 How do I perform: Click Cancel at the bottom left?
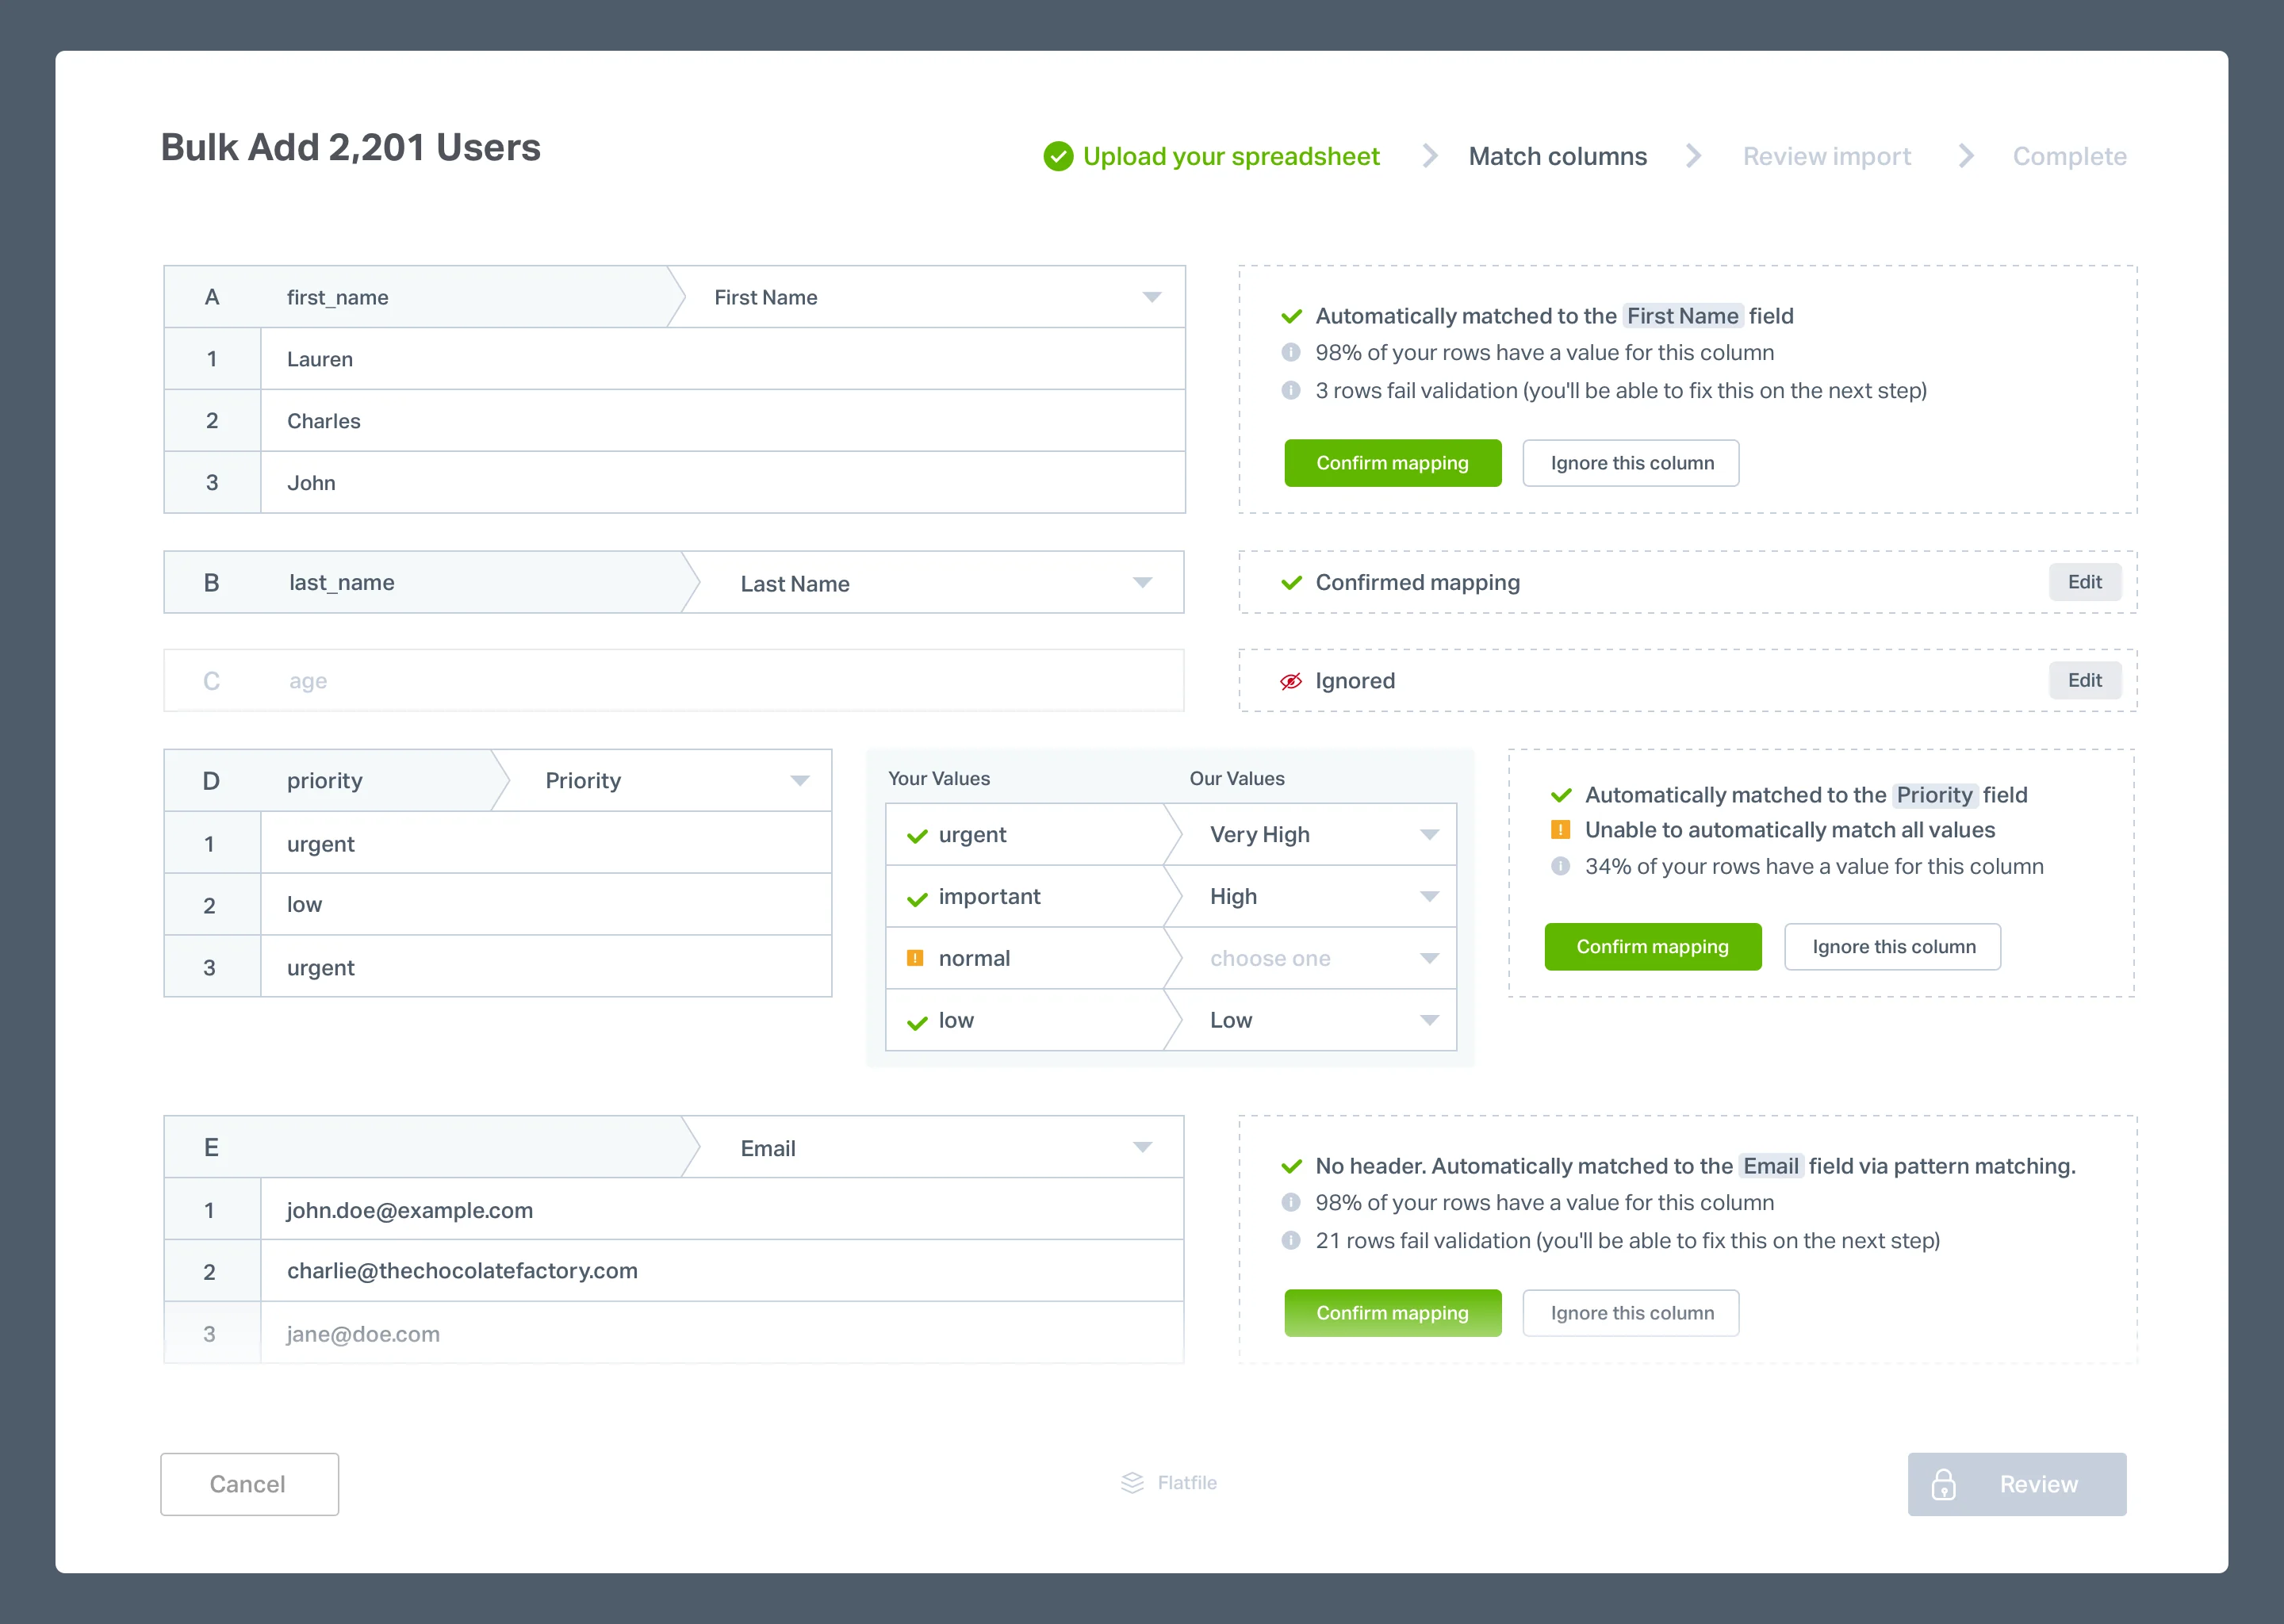[x=249, y=1484]
